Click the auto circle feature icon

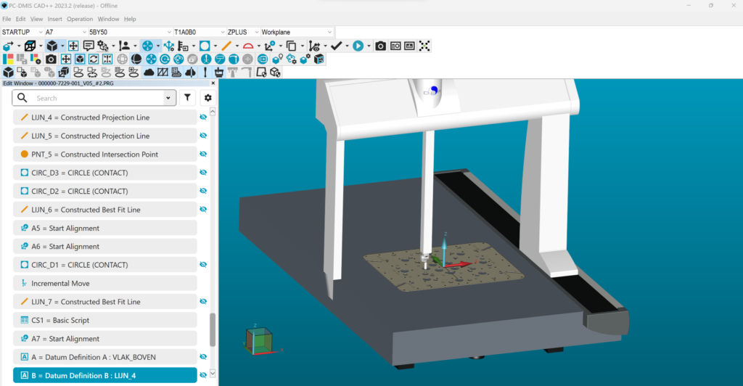pyautogui.click(x=205, y=46)
